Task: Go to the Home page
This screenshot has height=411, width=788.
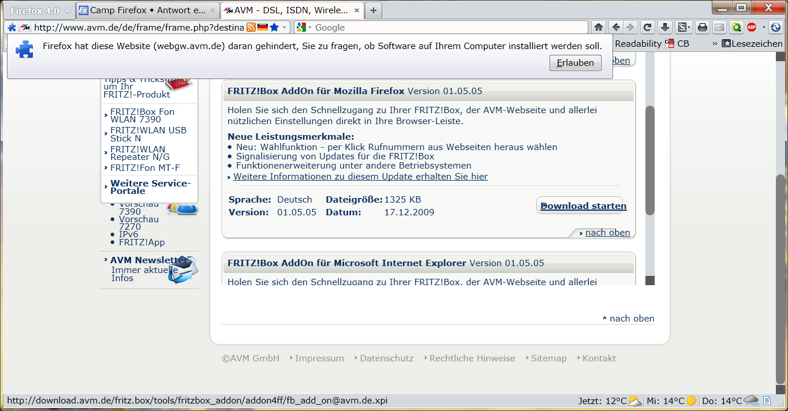Action: click(x=599, y=27)
